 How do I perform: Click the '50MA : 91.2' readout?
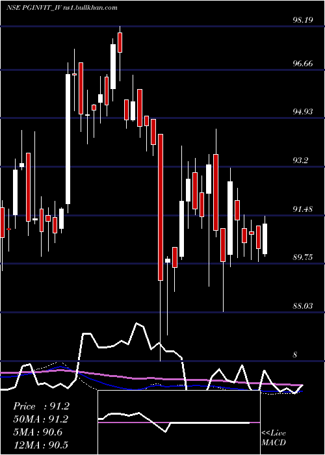(x=40, y=419)
